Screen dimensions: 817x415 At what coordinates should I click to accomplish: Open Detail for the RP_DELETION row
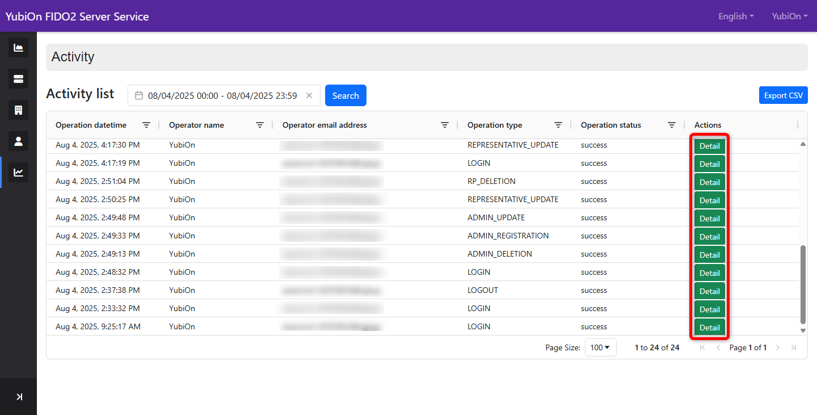tap(710, 182)
